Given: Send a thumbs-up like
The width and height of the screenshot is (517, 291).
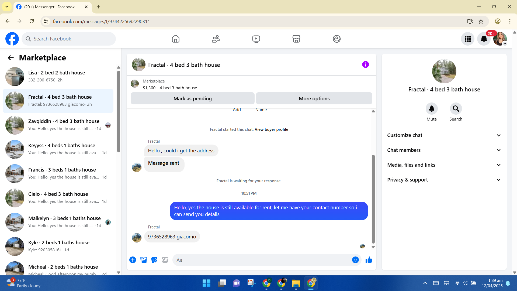Looking at the screenshot, I should pos(369,260).
